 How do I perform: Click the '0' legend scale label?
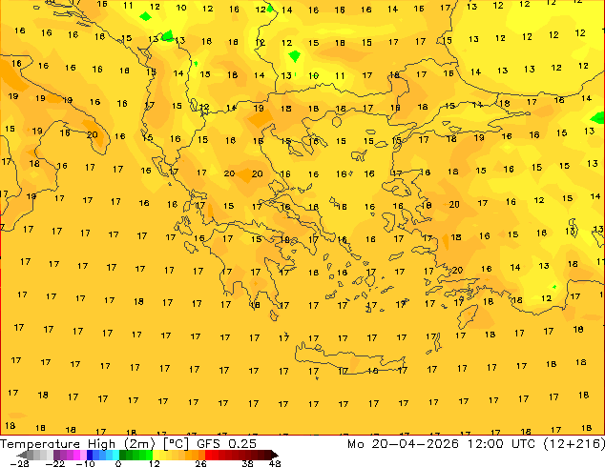[118, 463]
